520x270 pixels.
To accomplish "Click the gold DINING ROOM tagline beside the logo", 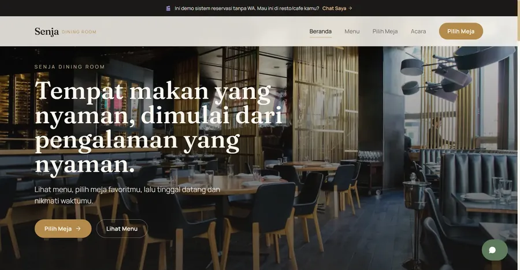I will (79, 32).
